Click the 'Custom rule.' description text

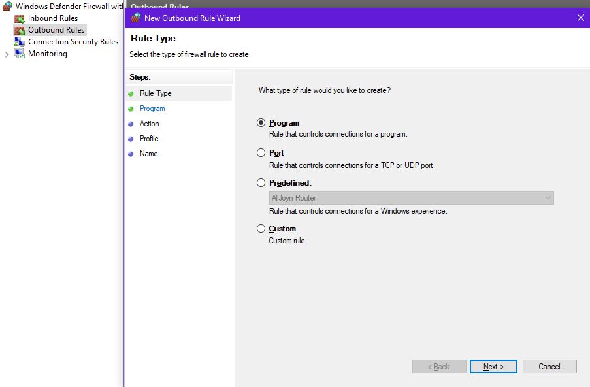[288, 241]
